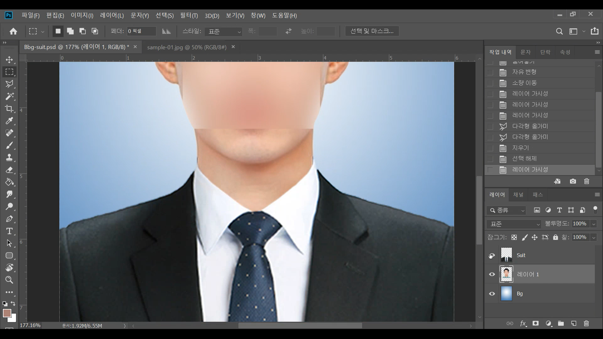Viewport: 603px width, 339px height.
Task: Select the Hand tool
Action: [x=9, y=268]
